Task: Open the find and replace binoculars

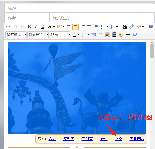Action: (x=125, y=27)
